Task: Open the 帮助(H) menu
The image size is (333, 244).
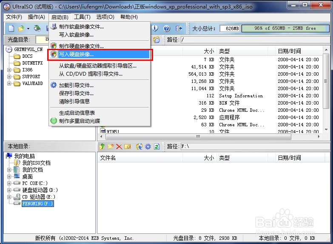Action: 129,17
